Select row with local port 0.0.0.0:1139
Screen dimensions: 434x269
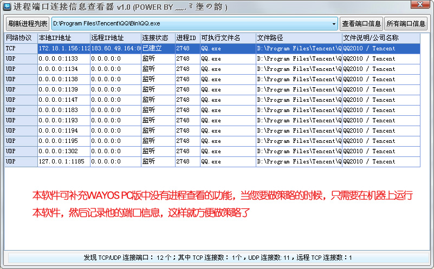[x=212, y=89]
